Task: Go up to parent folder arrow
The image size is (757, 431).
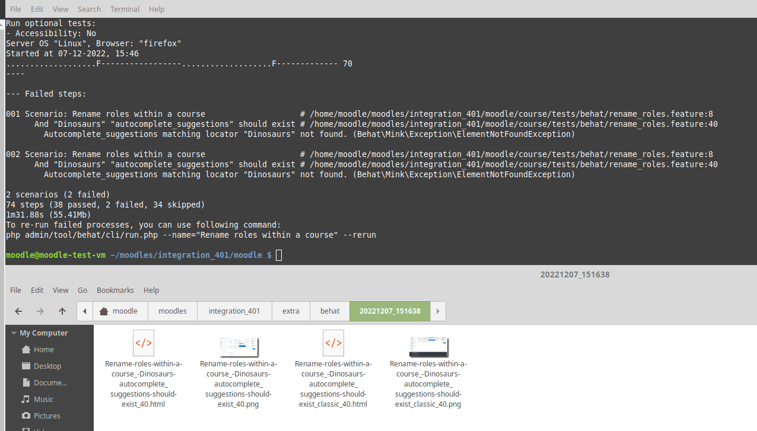Action: point(62,311)
